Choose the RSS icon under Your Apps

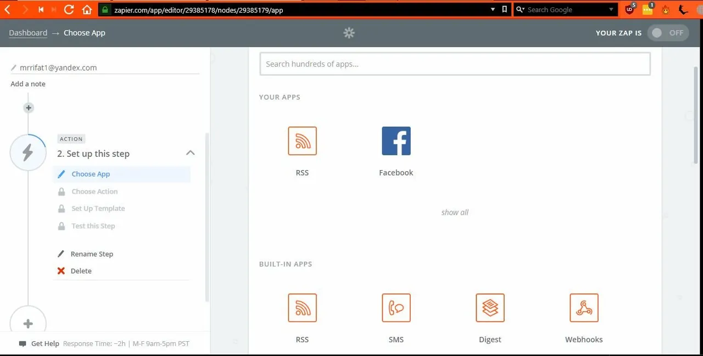(302, 141)
